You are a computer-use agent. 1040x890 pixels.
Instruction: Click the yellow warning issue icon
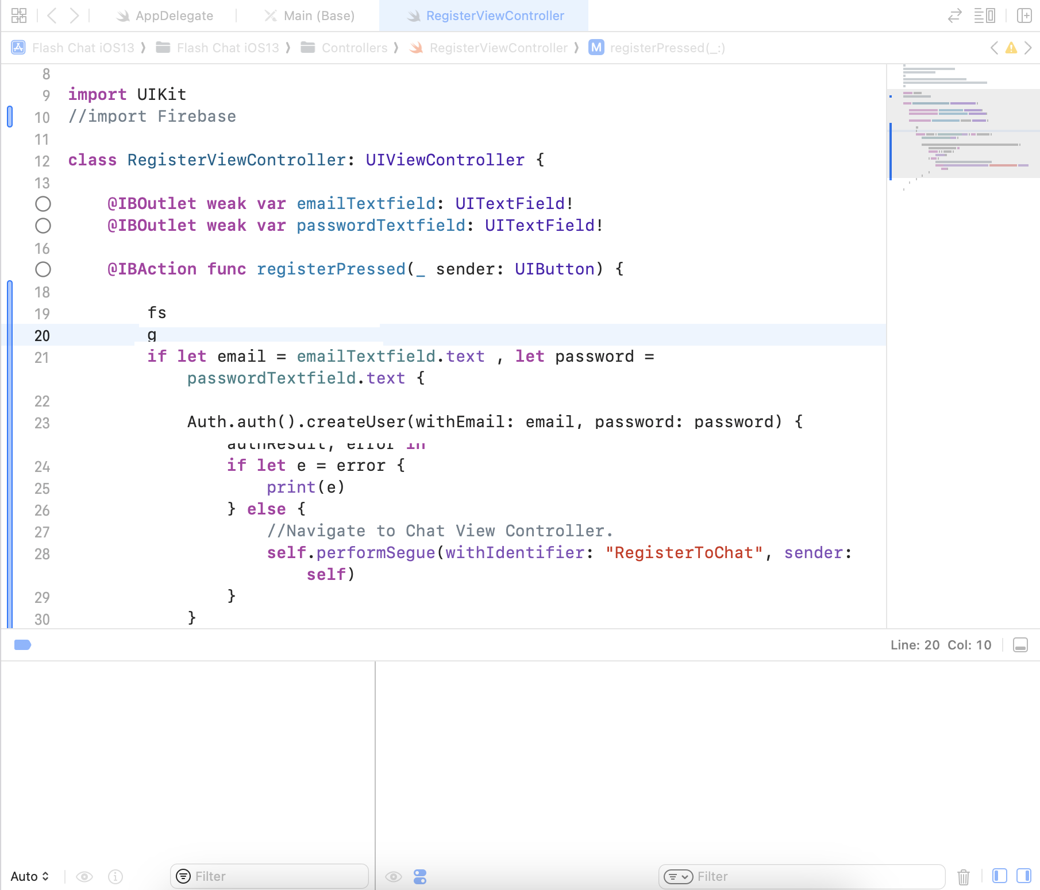[1011, 48]
